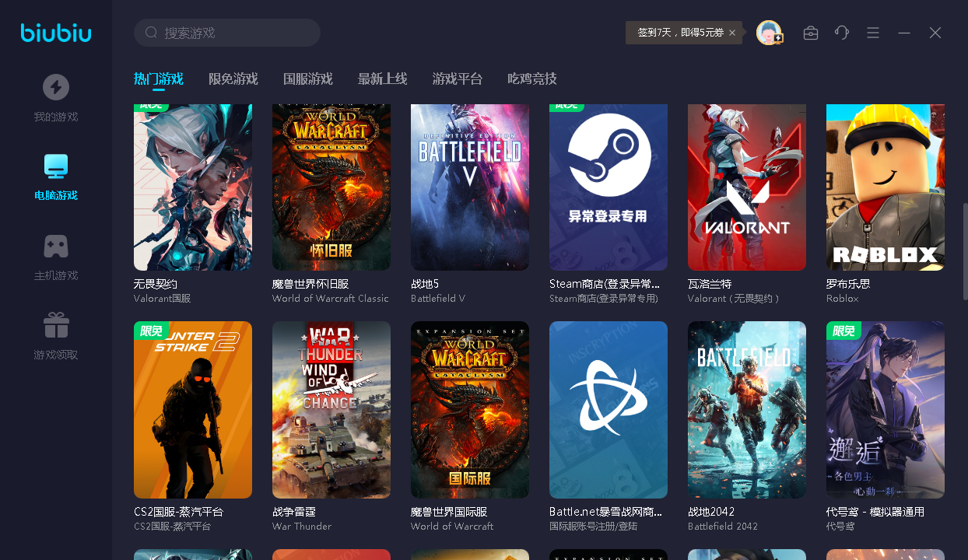Click the user avatar icon
The image size is (968, 560).
click(x=769, y=33)
